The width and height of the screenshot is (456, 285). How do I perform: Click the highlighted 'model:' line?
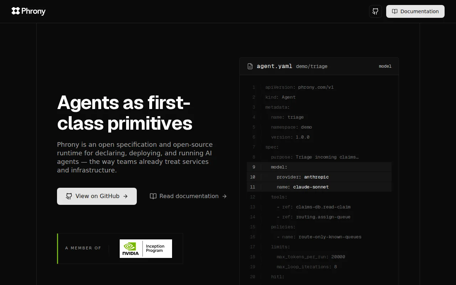click(x=319, y=167)
